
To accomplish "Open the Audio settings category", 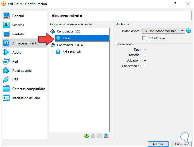I will click(24, 52).
